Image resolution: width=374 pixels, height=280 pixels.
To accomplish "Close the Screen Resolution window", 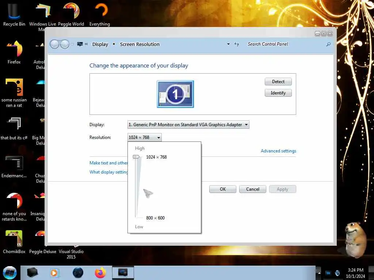I will click(330, 34).
